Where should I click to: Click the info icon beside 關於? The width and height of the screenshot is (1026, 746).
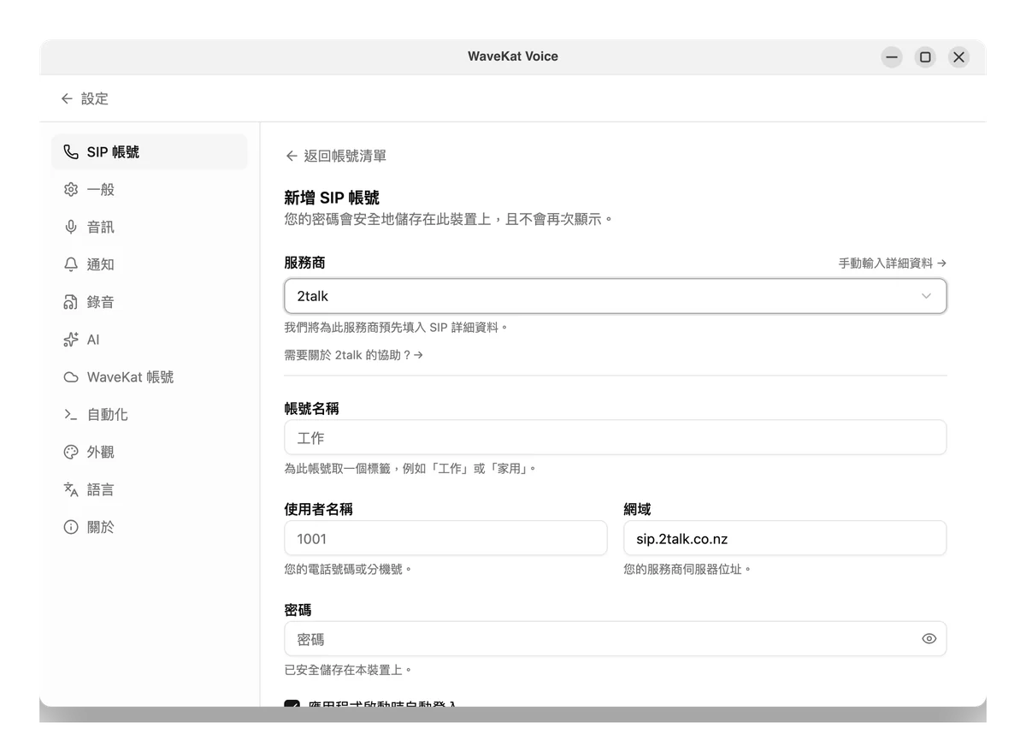click(71, 527)
